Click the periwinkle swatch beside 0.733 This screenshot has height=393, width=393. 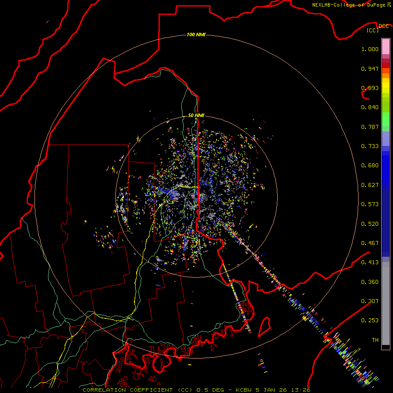(386, 138)
